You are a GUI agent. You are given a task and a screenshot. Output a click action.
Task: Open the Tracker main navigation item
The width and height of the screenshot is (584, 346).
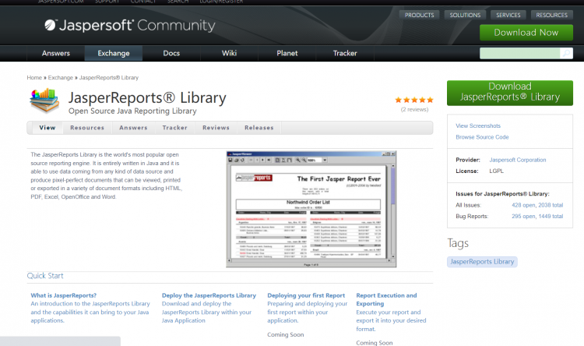coord(345,53)
